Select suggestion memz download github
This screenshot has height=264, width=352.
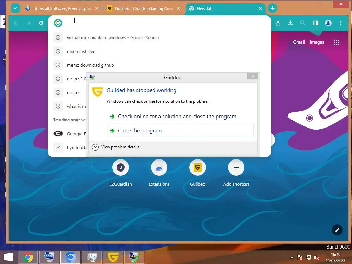(x=159, y=65)
